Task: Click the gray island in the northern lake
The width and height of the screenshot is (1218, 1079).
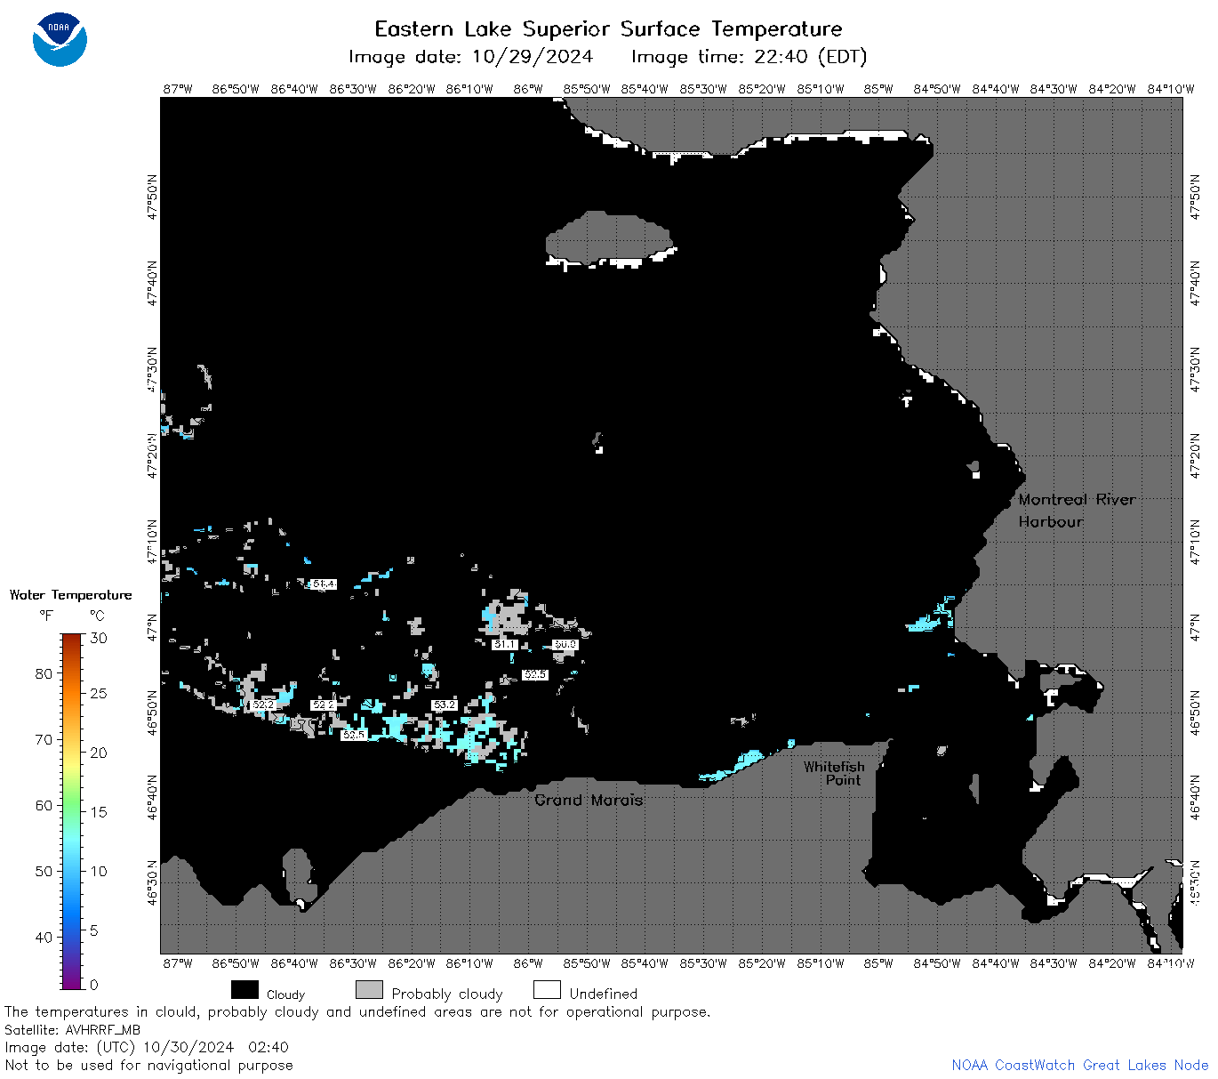Action: (608, 237)
